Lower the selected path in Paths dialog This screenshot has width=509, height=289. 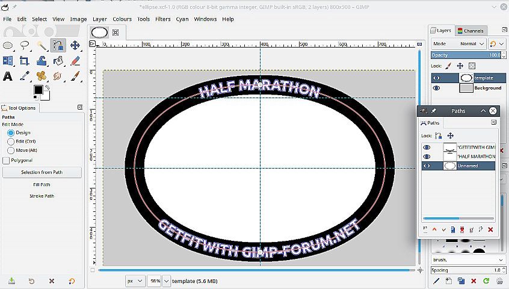(x=444, y=229)
